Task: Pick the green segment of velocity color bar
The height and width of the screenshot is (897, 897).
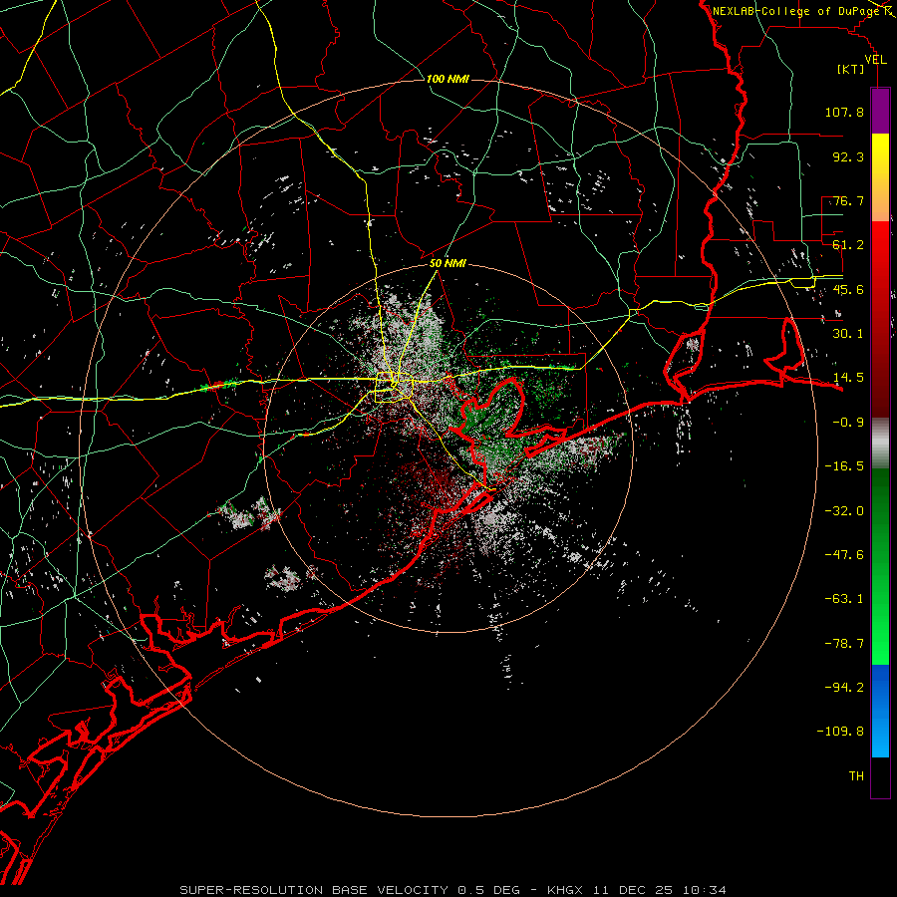Action: click(880, 566)
